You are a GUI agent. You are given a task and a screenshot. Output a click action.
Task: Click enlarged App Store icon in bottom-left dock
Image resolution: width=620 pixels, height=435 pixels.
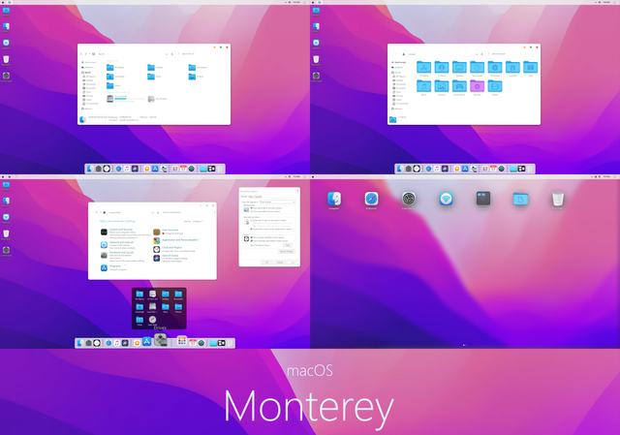146,341
